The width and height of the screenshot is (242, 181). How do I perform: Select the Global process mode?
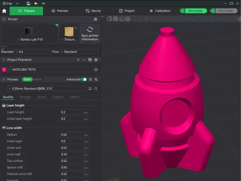(27, 79)
